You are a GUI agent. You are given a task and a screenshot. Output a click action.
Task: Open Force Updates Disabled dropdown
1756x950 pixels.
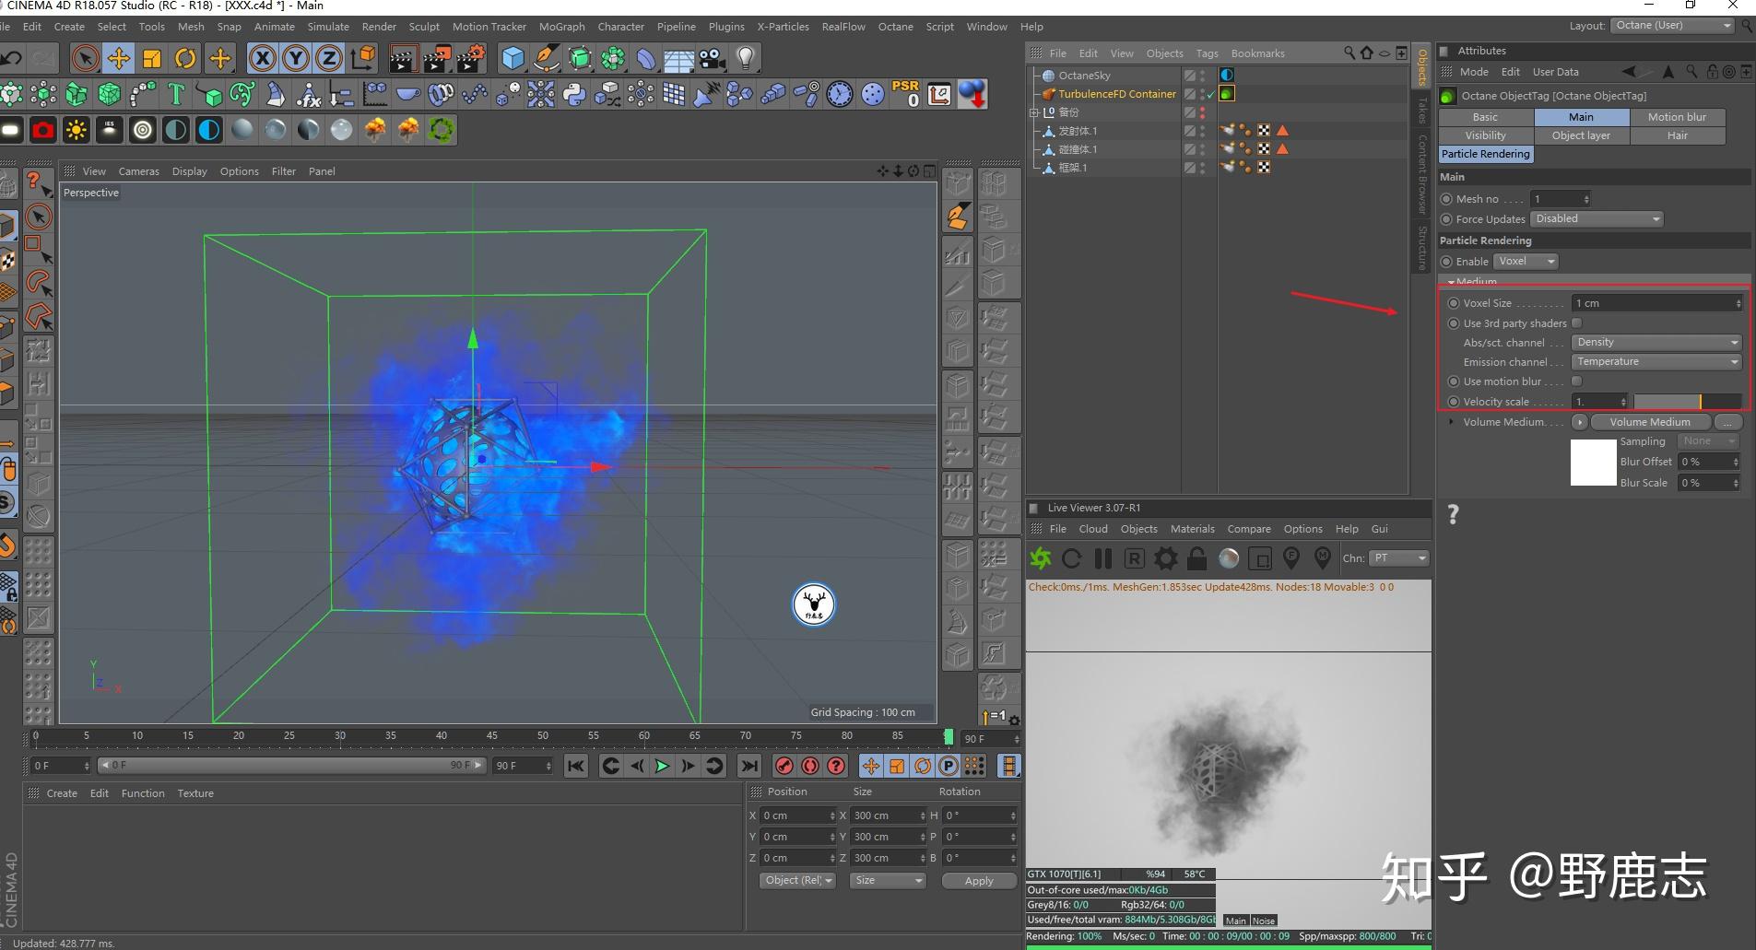[1597, 219]
